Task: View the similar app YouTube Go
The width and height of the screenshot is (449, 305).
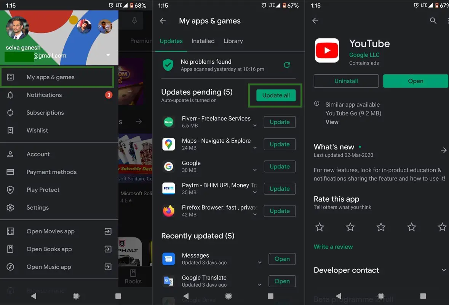Action: coord(332,122)
